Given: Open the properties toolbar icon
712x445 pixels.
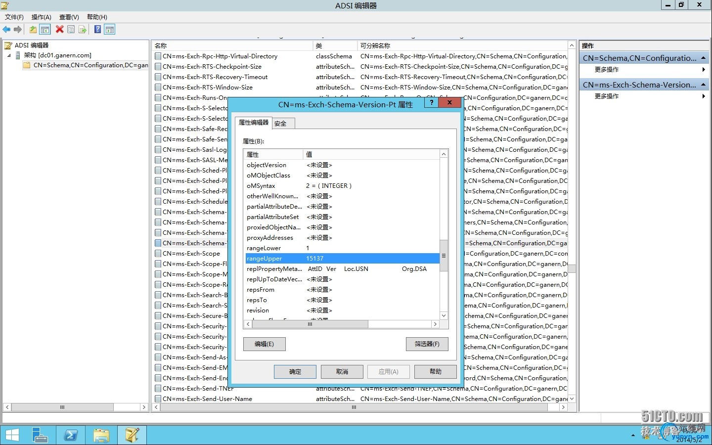Looking at the screenshot, I should point(71,30).
